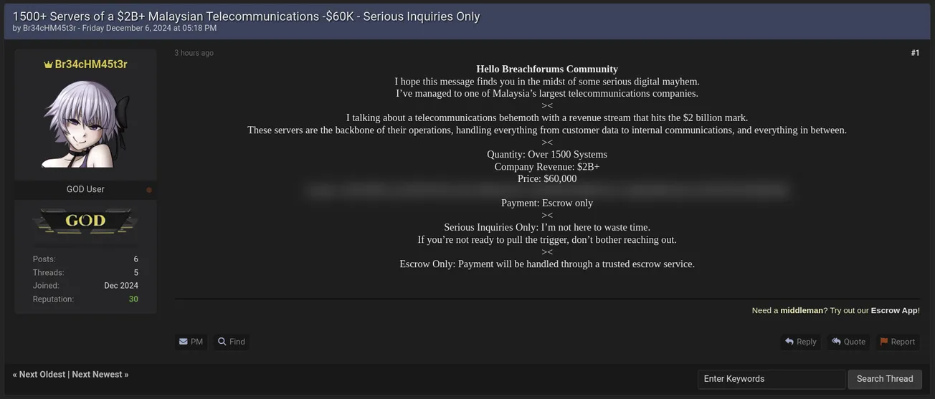Quote this post
Viewport: 935px width, 399px height.
(848, 342)
